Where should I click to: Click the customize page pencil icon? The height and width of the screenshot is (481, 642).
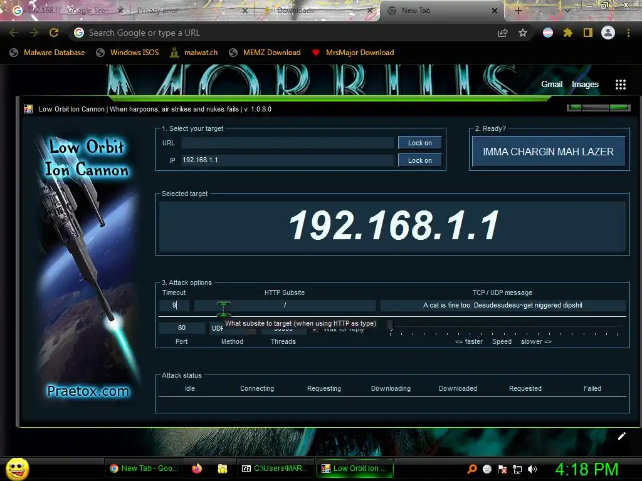[x=621, y=436]
